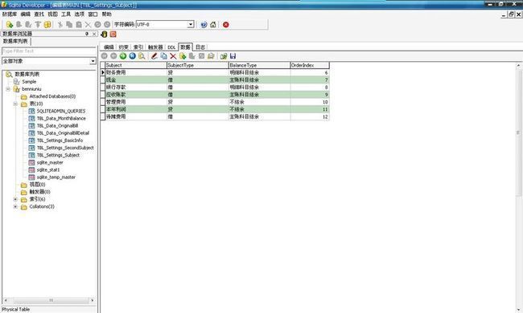Select the sqlite_master table
Viewport: 523px width, 313px height.
(x=50, y=163)
